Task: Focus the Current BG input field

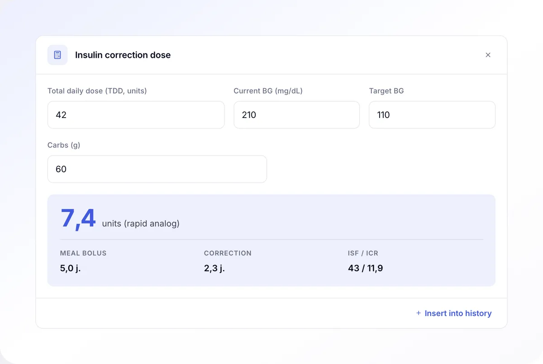Action: pos(296,115)
